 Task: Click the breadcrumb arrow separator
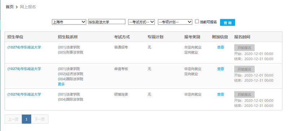click(17, 7)
